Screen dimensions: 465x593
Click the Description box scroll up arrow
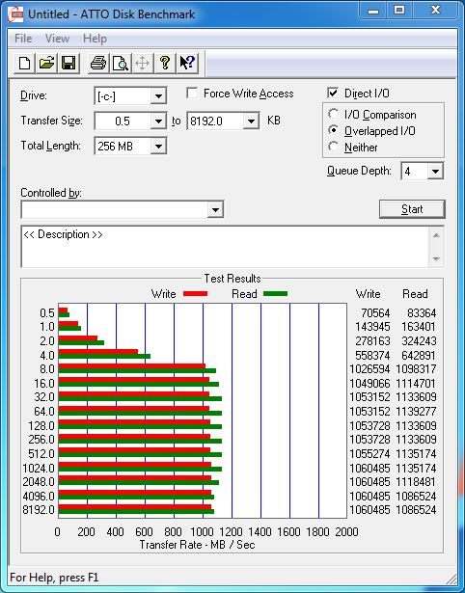click(x=436, y=236)
